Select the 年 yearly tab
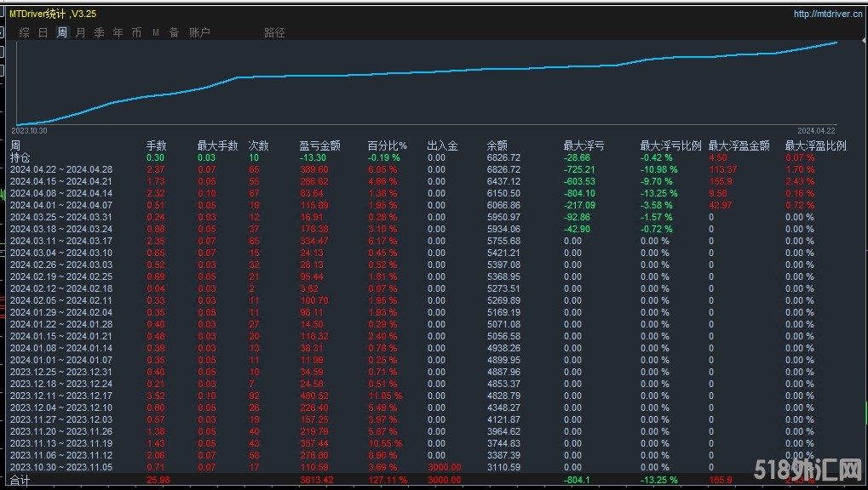 (x=118, y=32)
